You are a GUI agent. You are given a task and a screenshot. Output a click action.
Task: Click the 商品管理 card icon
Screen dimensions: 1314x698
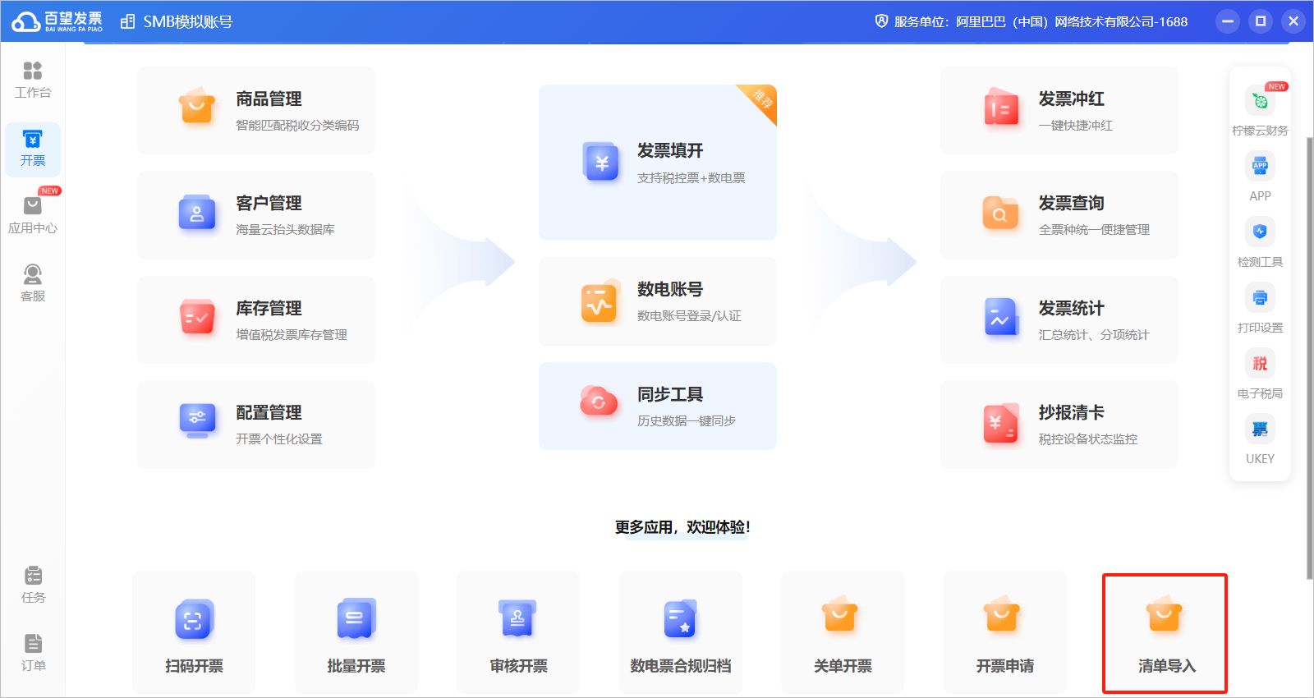[x=196, y=107]
